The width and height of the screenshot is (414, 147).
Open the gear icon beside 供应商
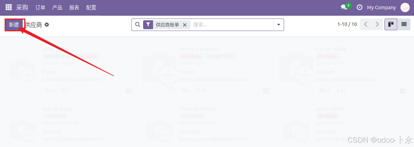coord(47,25)
